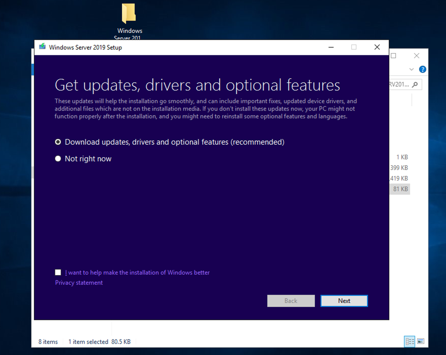Open File Explorer help question mark icon
Viewport: 446px width, 355px height.
[x=423, y=69]
